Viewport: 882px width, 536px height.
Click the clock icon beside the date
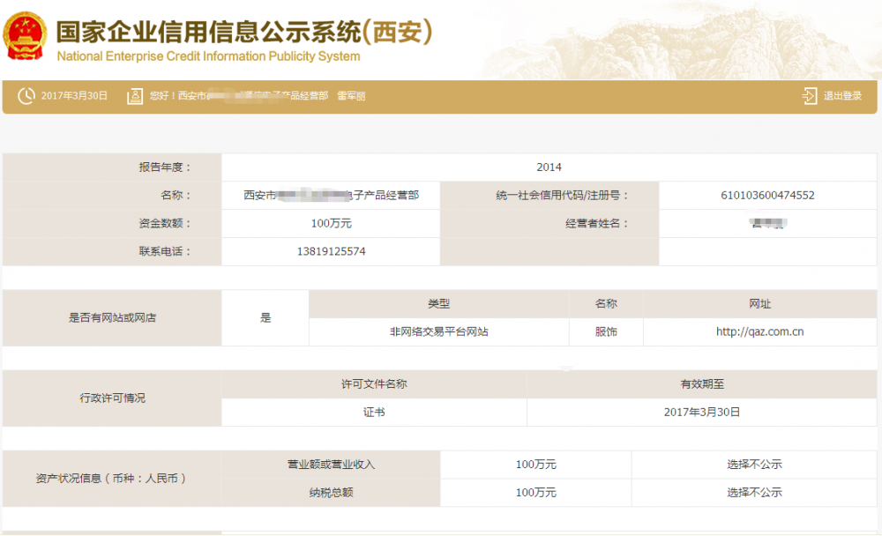coord(26,96)
